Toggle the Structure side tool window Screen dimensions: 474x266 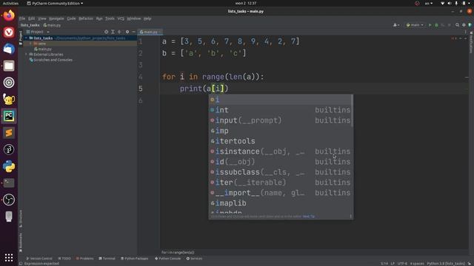tap(21, 219)
